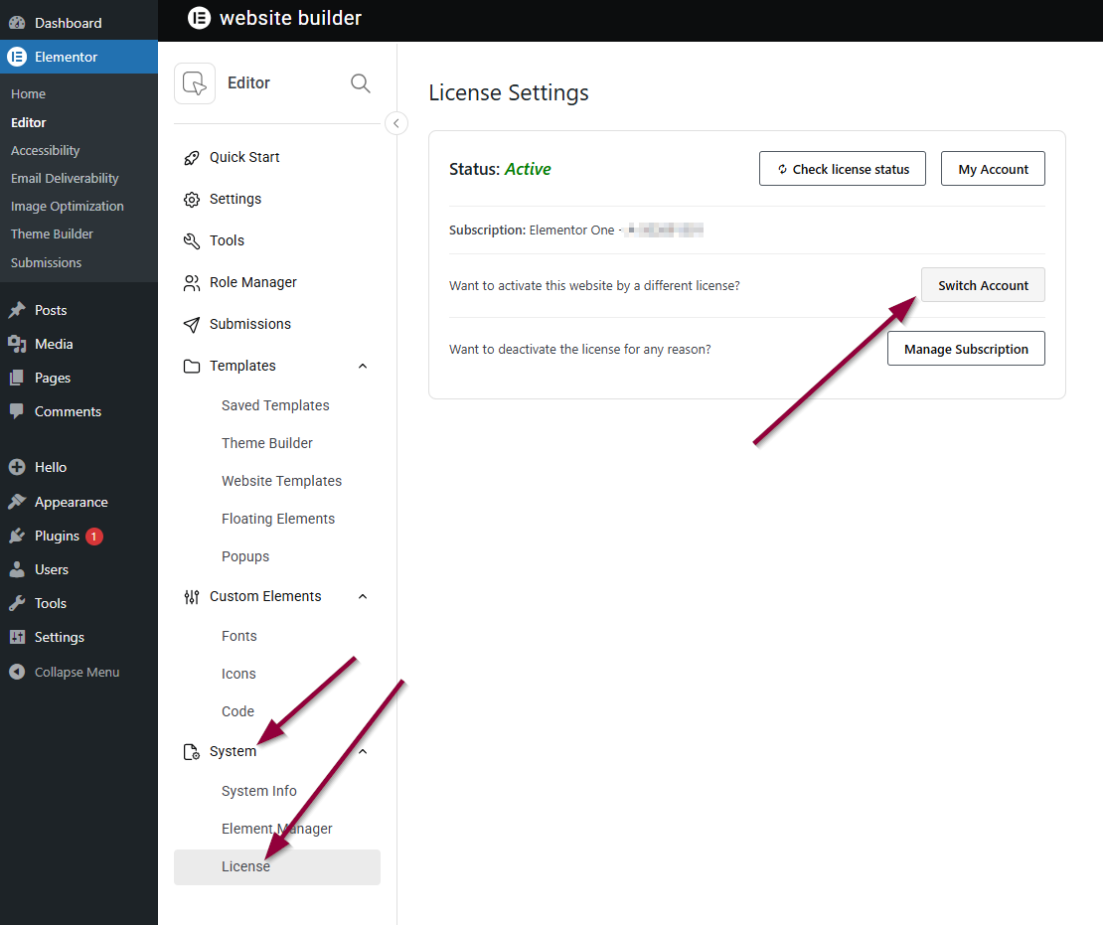Collapse the Editor sidebar with arrow toggle
This screenshot has width=1103, height=925.
(x=395, y=123)
